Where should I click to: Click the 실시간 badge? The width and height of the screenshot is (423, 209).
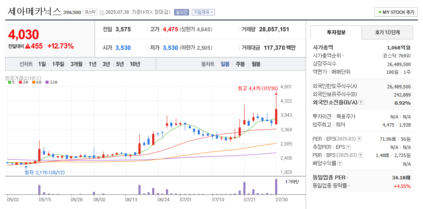[181, 12]
